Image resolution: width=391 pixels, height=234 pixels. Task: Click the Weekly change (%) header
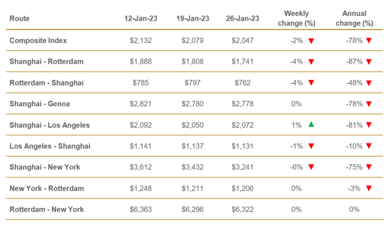[296, 18]
